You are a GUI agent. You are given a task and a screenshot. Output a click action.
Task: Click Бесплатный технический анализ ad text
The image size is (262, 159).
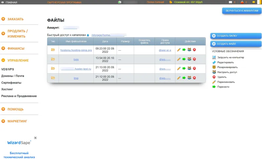coord(19,155)
